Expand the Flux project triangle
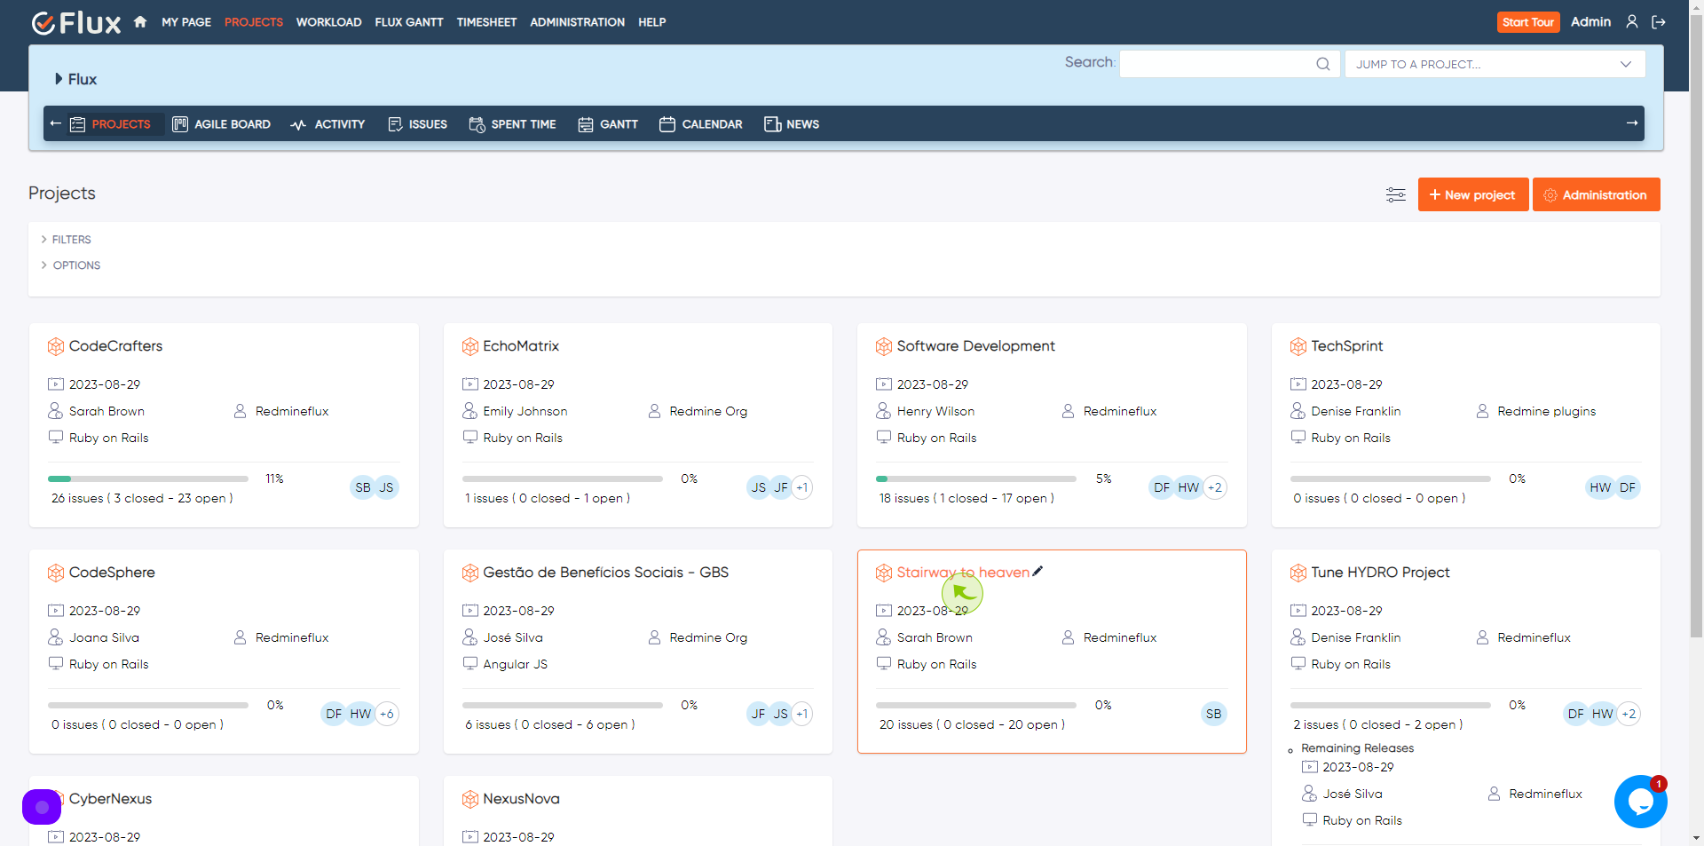1704x846 pixels. [59, 79]
